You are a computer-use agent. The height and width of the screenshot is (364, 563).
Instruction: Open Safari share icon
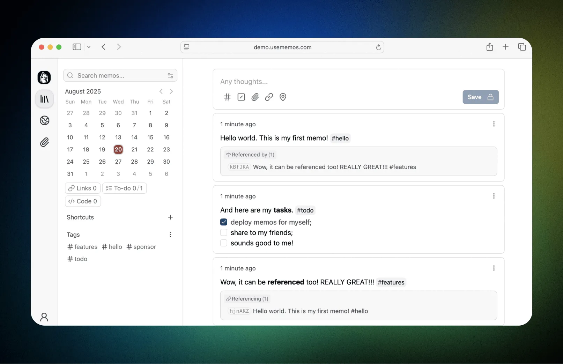[x=490, y=47]
